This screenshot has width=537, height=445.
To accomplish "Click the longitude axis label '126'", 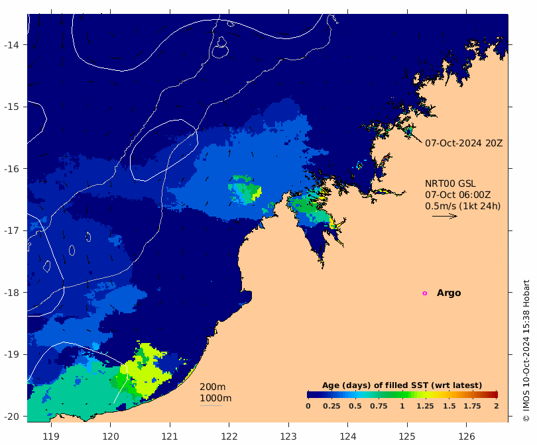I will [x=467, y=436].
